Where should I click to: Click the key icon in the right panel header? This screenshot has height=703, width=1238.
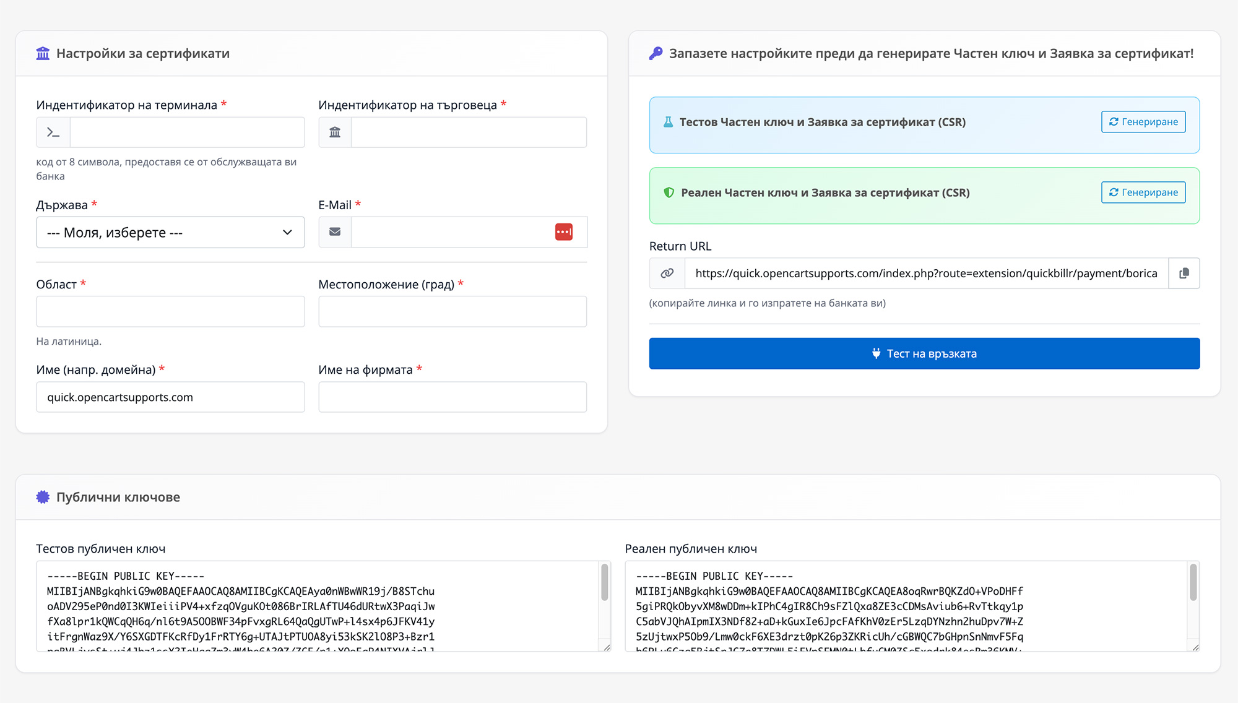point(656,54)
